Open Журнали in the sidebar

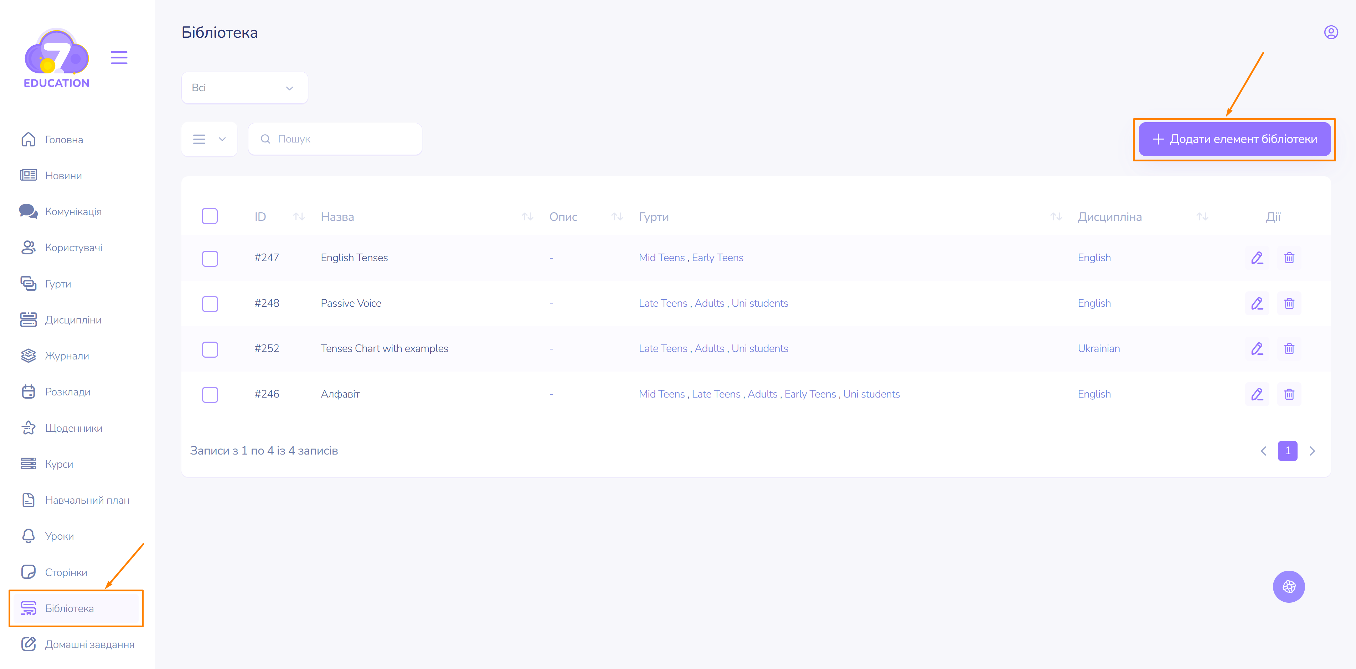67,356
